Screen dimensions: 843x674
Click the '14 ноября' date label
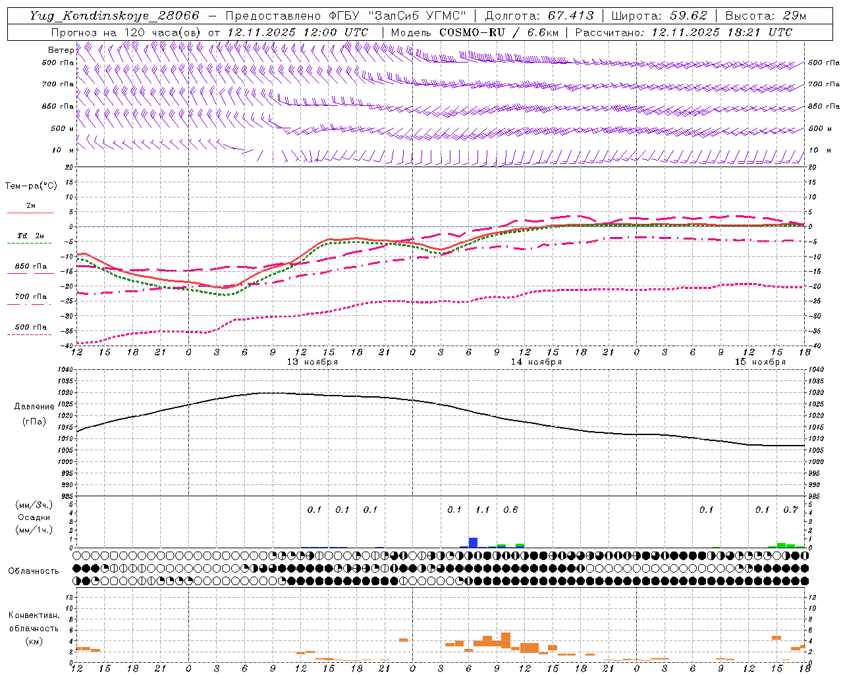point(536,362)
